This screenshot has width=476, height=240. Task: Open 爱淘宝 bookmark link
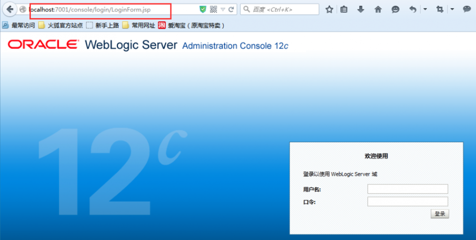(191, 26)
